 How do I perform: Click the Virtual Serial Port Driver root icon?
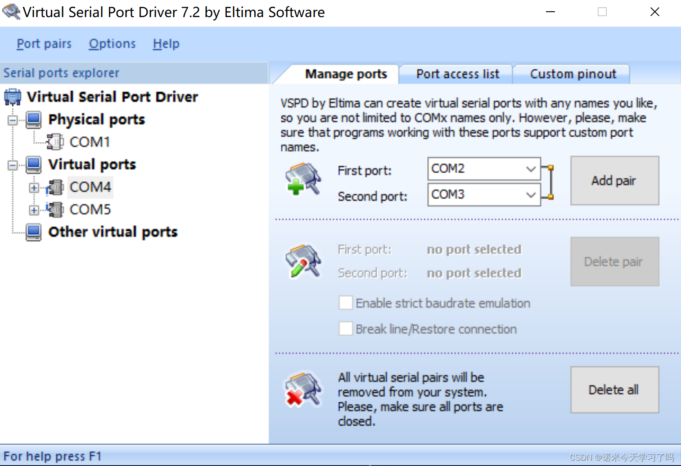click(13, 97)
